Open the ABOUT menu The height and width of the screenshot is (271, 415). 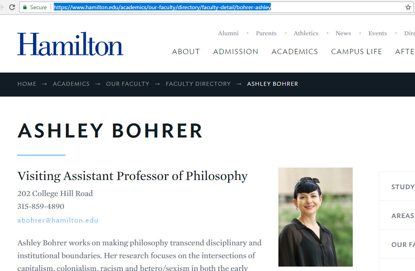(186, 51)
